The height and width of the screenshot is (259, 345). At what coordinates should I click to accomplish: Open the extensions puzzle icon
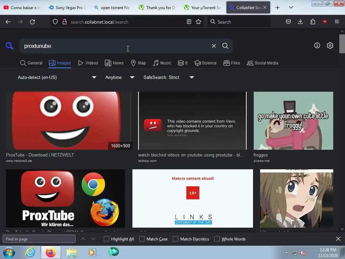coord(313,22)
